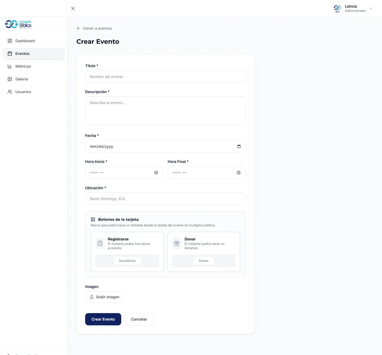Navigate to Usuarios in the sidebar

click(34, 92)
